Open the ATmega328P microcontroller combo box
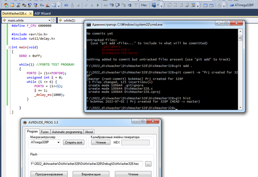 click(45, 142)
